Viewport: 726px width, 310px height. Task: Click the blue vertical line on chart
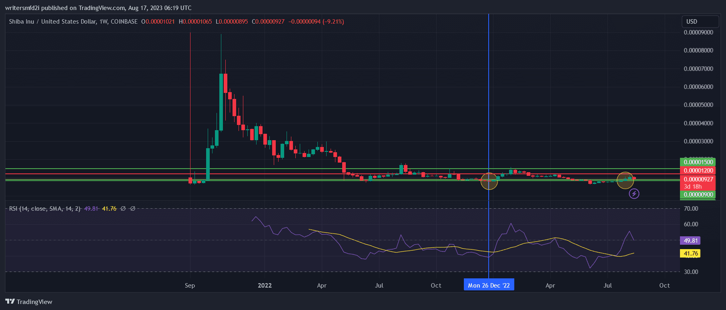[489, 100]
